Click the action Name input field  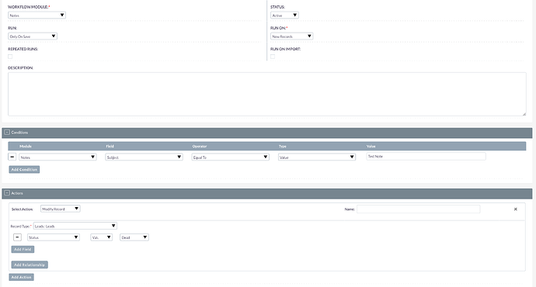(419, 209)
